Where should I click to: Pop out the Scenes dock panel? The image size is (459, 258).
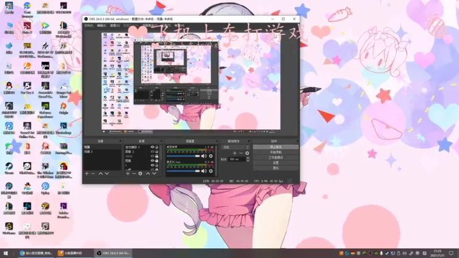pyautogui.click(x=120, y=141)
